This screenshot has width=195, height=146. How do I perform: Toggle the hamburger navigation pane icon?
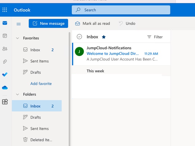[x=19, y=24]
